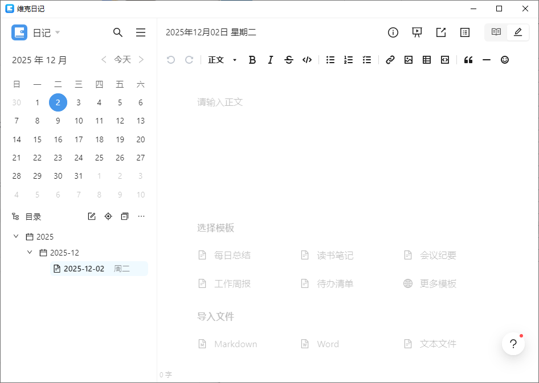This screenshot has height=383, width=539.
Task: Click the locate-current-entry crosshair icon above 目录
Action: (x=108, y=216)
